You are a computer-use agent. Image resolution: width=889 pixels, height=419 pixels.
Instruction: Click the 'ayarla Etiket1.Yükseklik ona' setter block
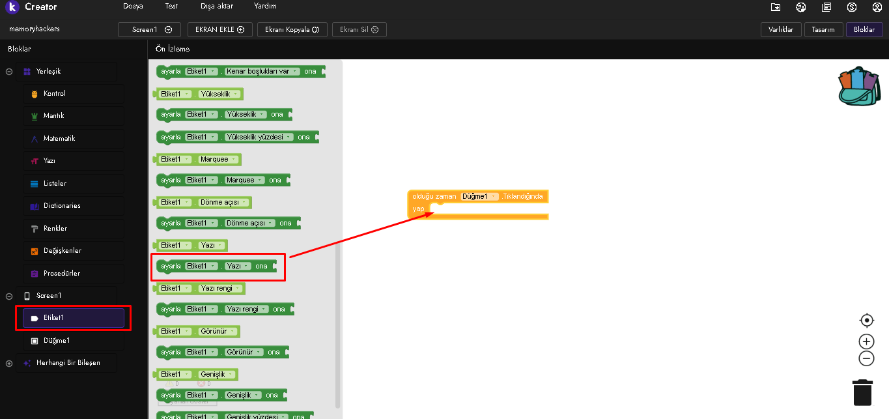coord(225,114)
